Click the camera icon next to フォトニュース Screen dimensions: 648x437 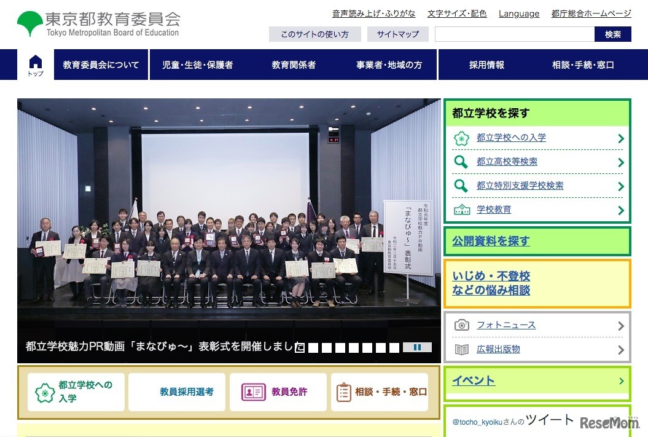(461, 325)
